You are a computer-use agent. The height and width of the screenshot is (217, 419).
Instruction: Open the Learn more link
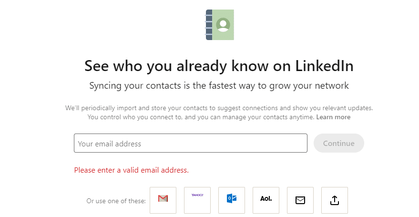[x=333, y=117]
